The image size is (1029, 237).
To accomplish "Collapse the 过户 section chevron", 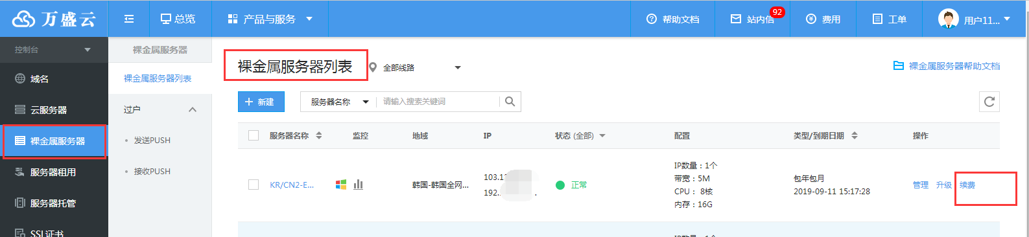I will [193, 109].
